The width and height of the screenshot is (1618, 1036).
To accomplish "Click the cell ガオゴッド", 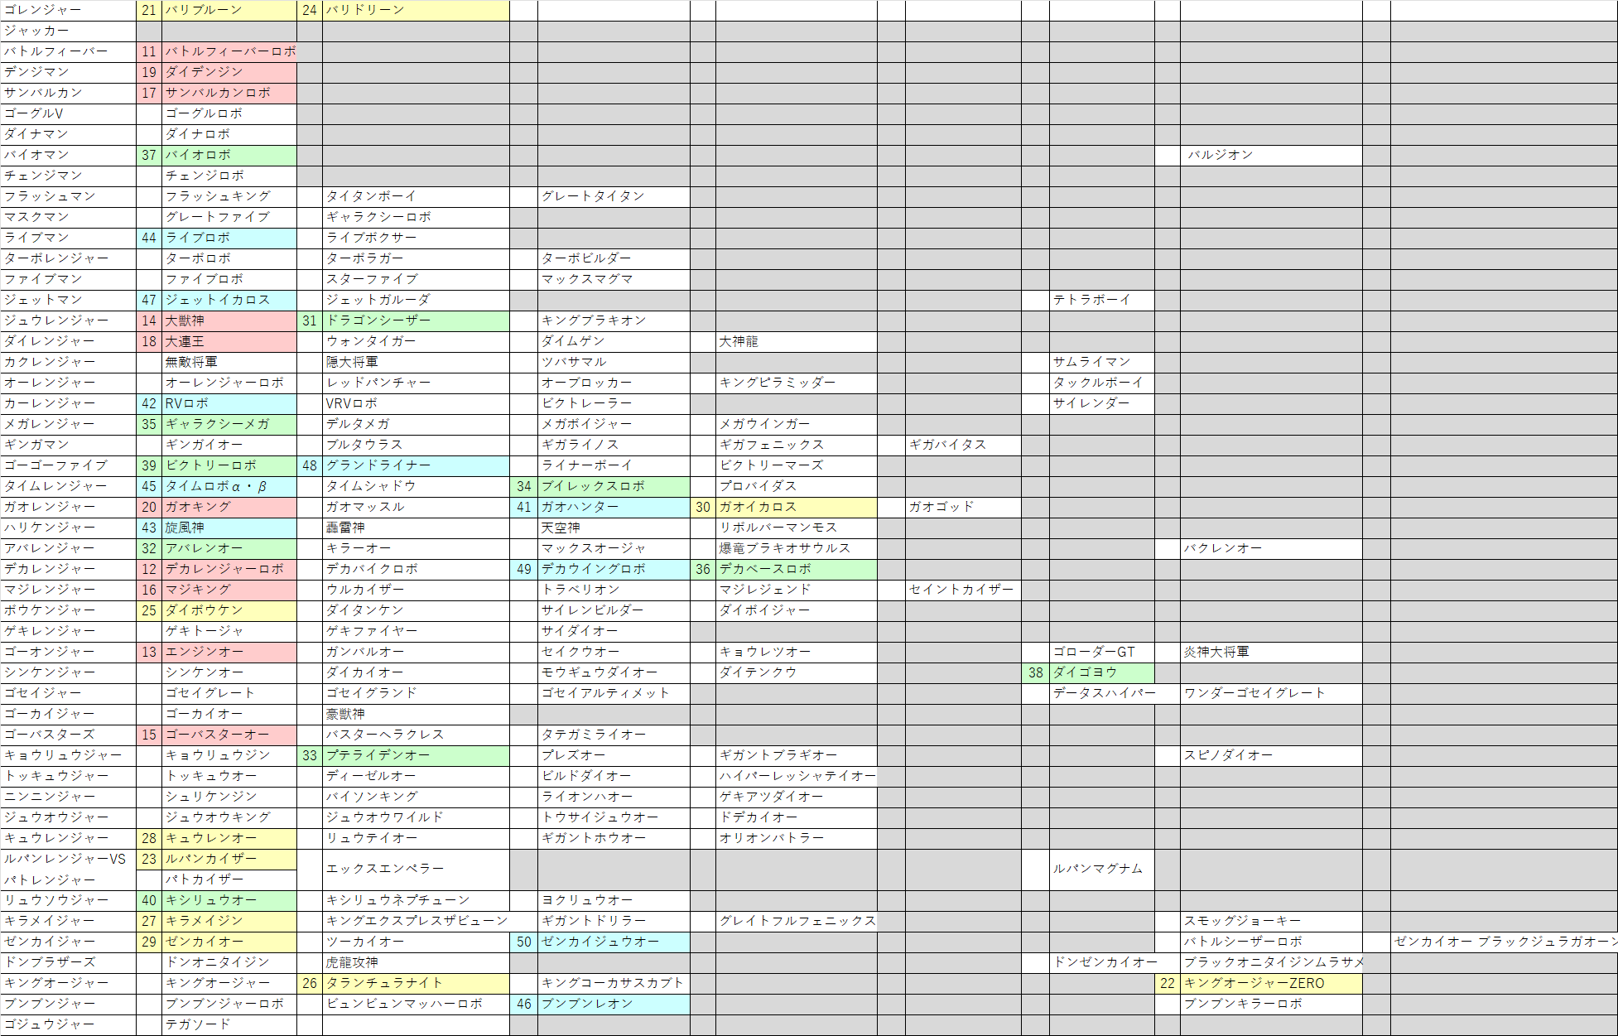I will 963,507.
